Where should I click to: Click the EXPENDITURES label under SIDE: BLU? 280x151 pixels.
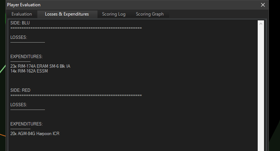[x=26, y=57]
